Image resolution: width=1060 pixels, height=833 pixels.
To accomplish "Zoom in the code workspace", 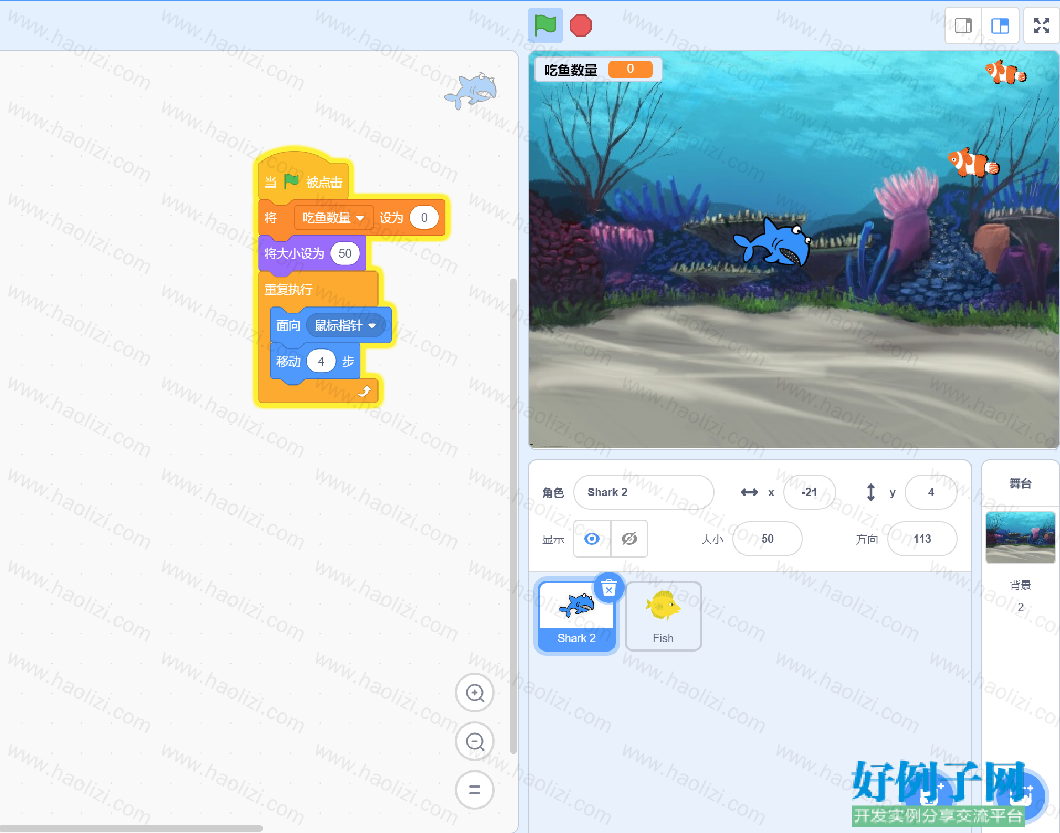I will point(475,693).
